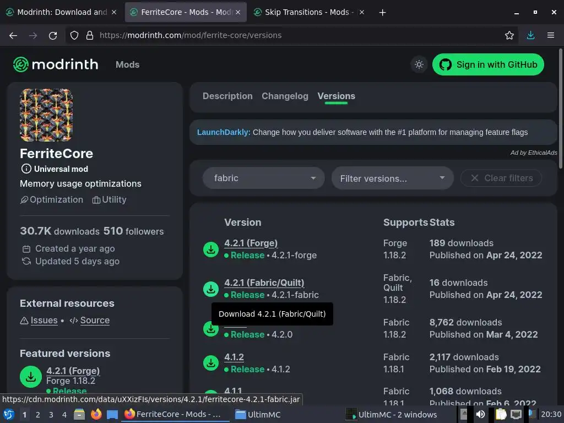Toggle light theme sun icon
The image size is (564, 423).
click(419, 65)
